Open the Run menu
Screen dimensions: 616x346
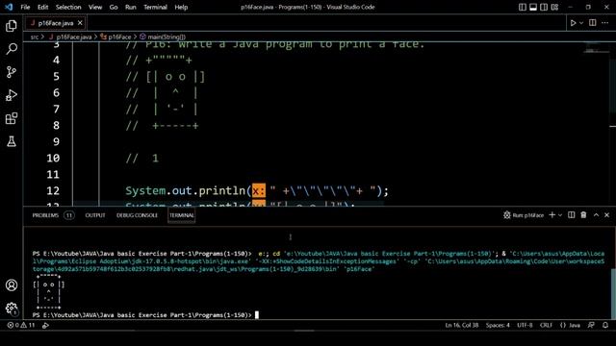point(131,7)
